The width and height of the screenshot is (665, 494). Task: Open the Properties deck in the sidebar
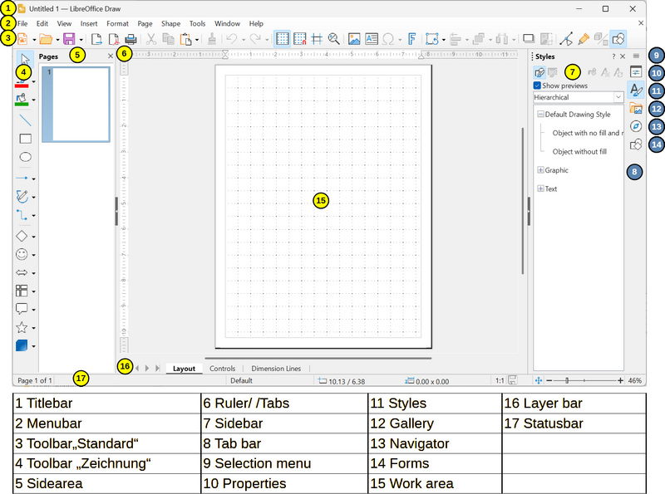[636, 72]
